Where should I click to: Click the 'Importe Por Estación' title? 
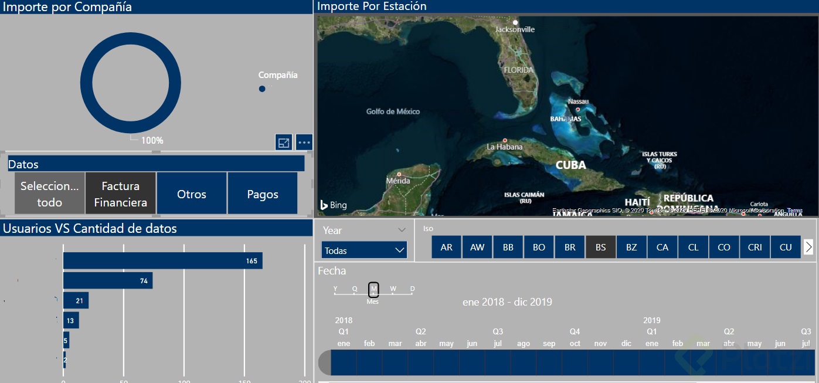pos(372,6)
